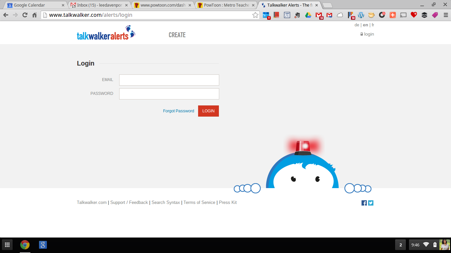Click the WordPress extension icon
451x253 pixels.
(361, 15)
